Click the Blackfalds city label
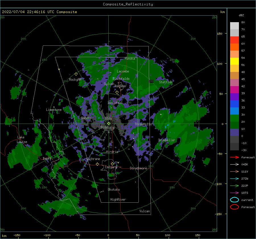 (121, 79)
